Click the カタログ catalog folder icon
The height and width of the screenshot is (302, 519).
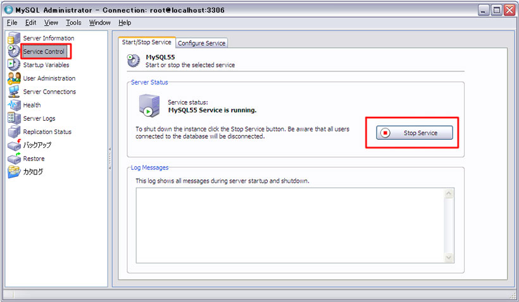14,171
